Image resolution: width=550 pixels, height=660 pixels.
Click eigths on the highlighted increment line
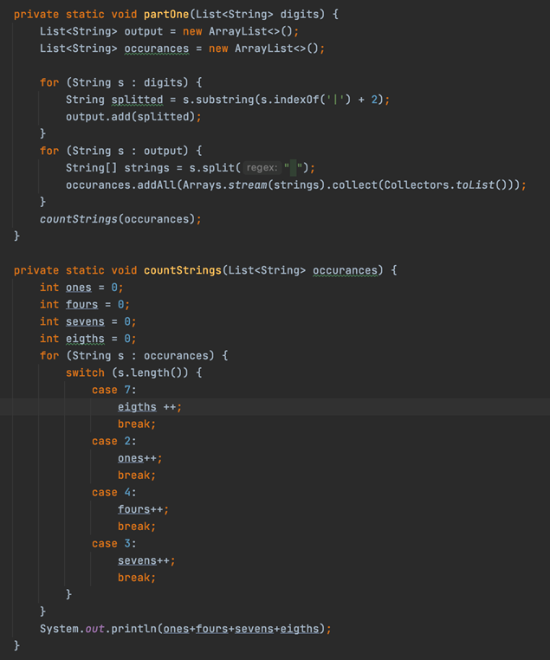137,407
